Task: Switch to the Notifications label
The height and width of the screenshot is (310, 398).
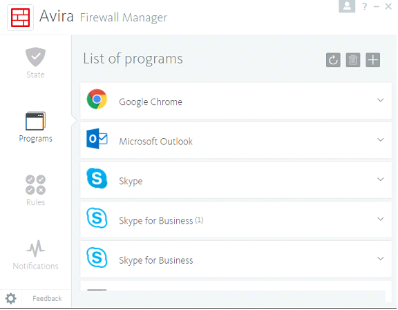Action: point(35,267)
